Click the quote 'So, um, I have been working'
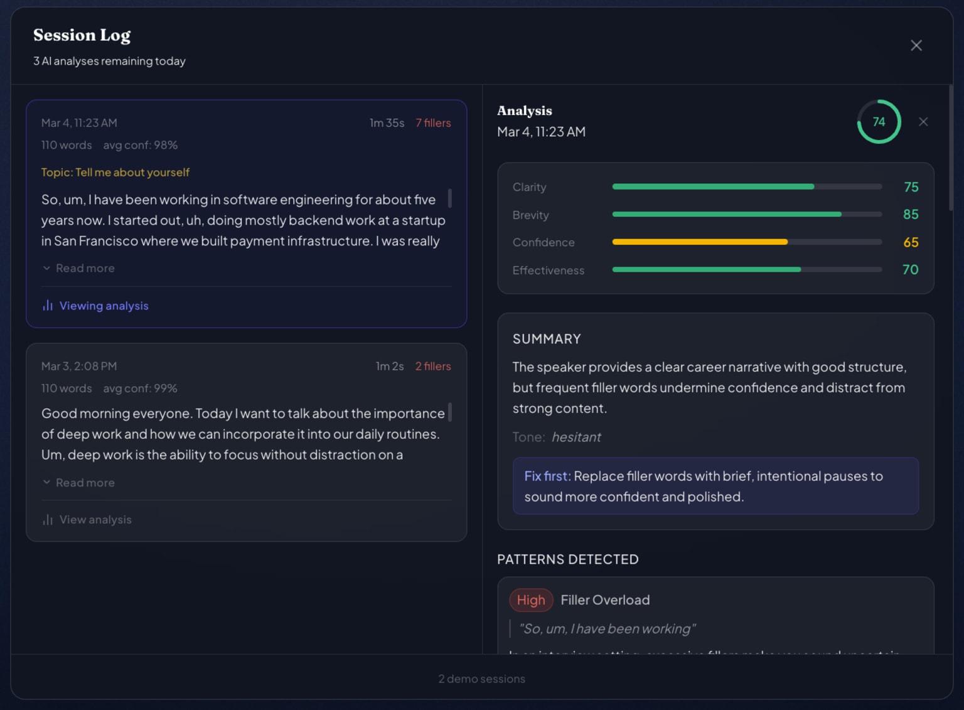 (x=607, y=628)
